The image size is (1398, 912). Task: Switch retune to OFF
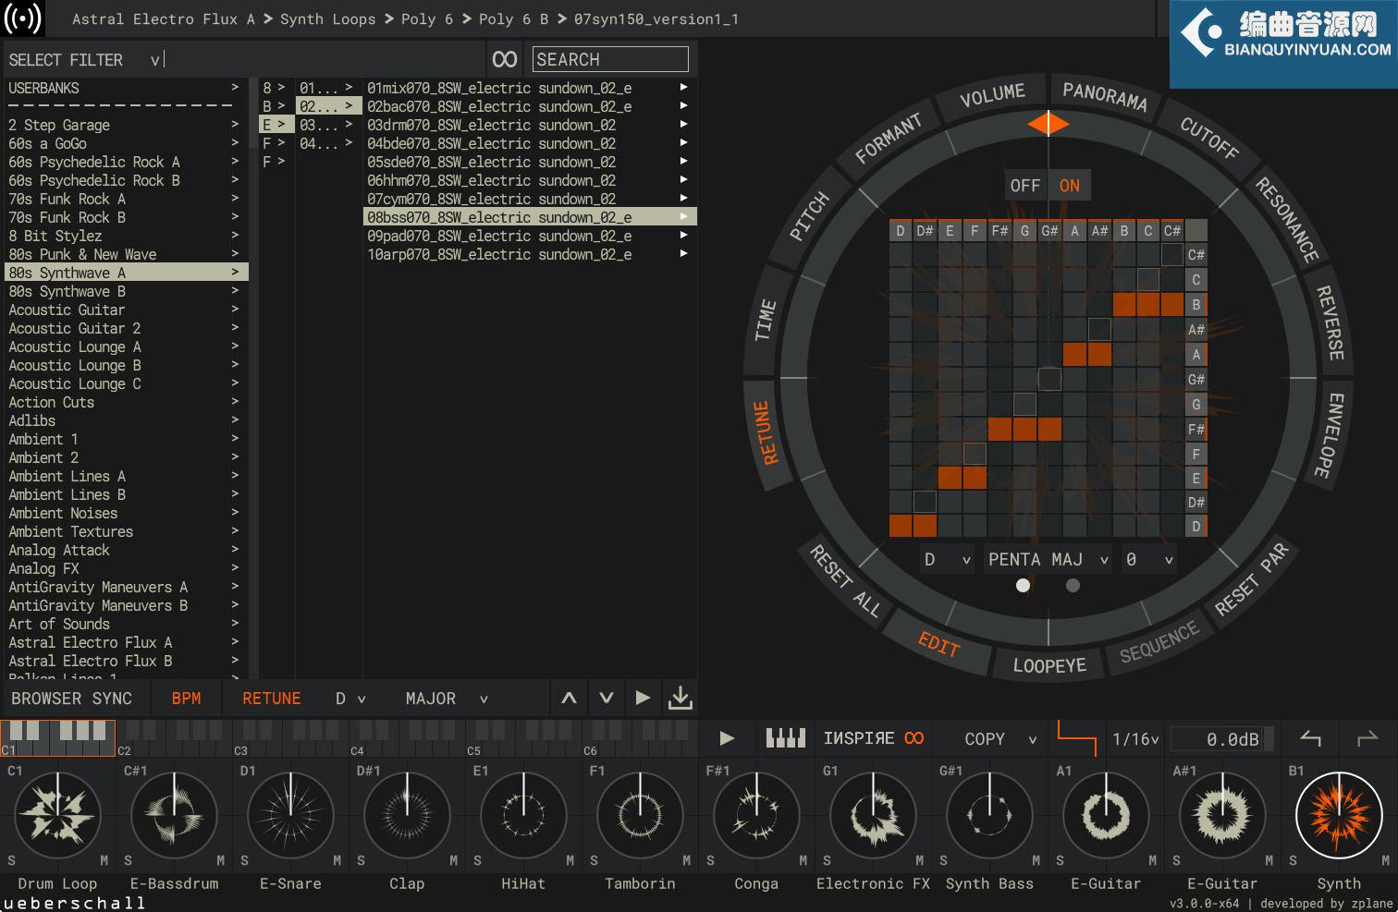[x=1024, y=186]
